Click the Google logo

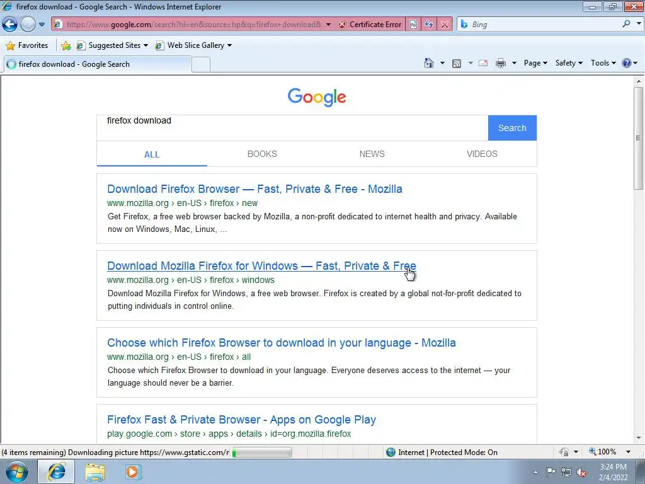coord(317,97)
